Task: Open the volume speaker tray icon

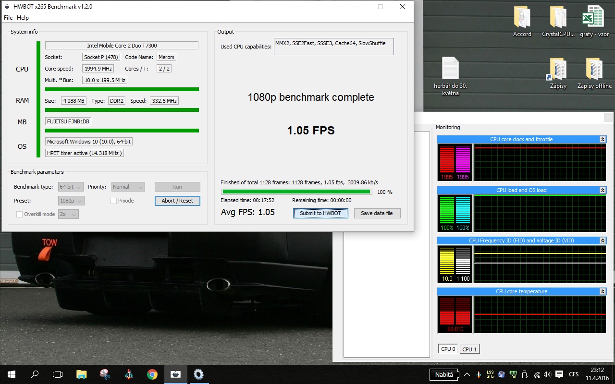Action: (x=547, y=374)
